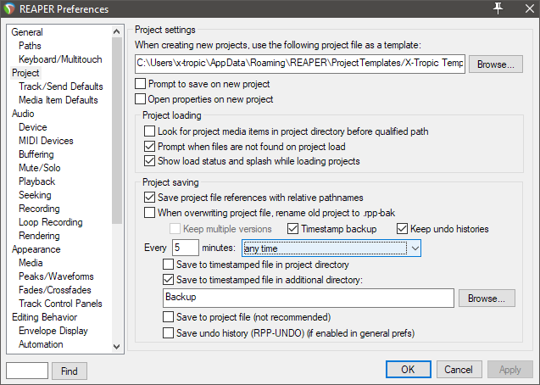Click the Backup directory text field
Image resolution: width=540 pixels, height=385 pixels.
point(309,298)
